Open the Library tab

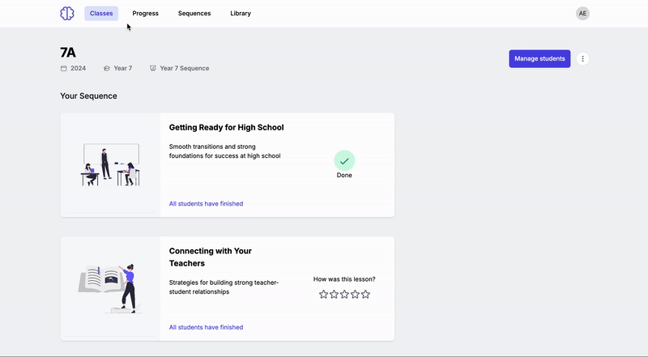click(x=241, y=14)
